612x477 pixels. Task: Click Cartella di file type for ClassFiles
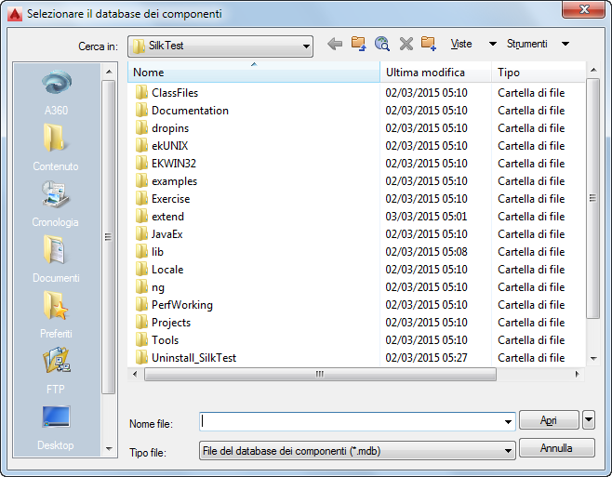point(531,92)
